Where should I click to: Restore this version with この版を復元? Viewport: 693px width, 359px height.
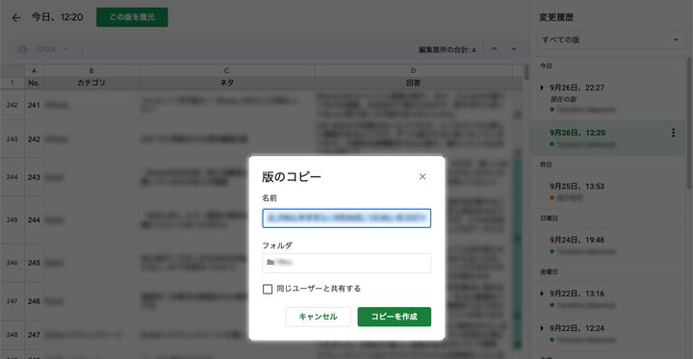[132, 17]
